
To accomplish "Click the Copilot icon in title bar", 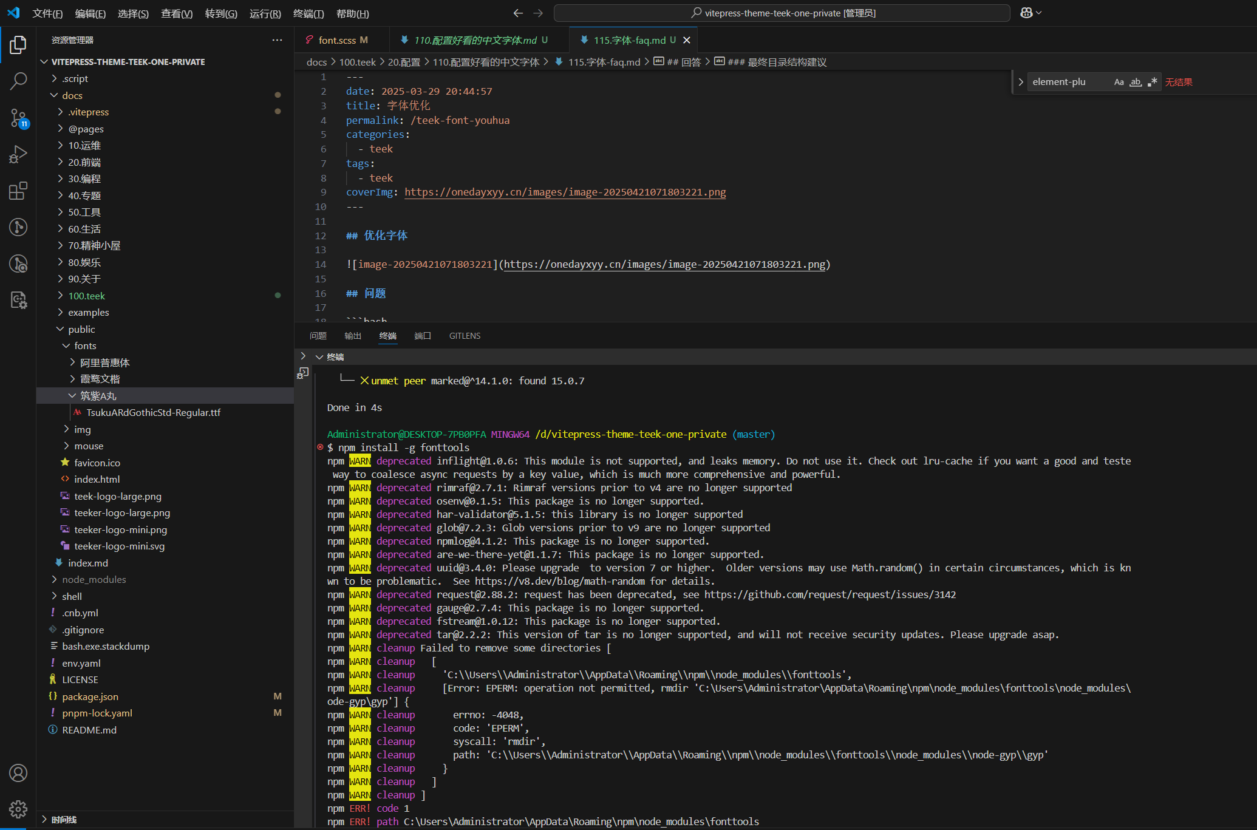I will click(1026, 13).
